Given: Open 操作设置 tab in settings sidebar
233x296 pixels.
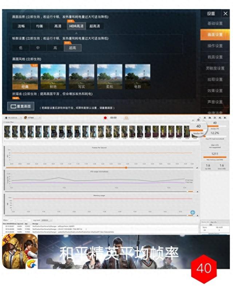Looking at the screenshot, I should coord(215,46).
